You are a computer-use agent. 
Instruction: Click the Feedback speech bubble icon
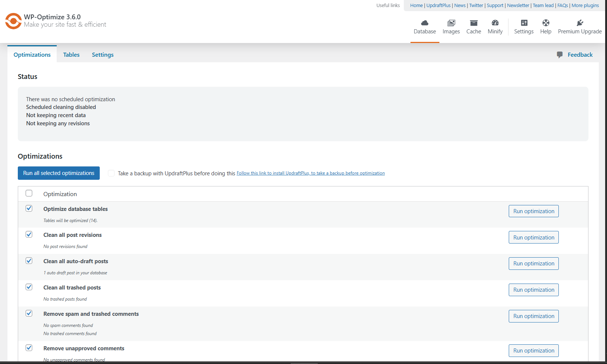point(560,55)
